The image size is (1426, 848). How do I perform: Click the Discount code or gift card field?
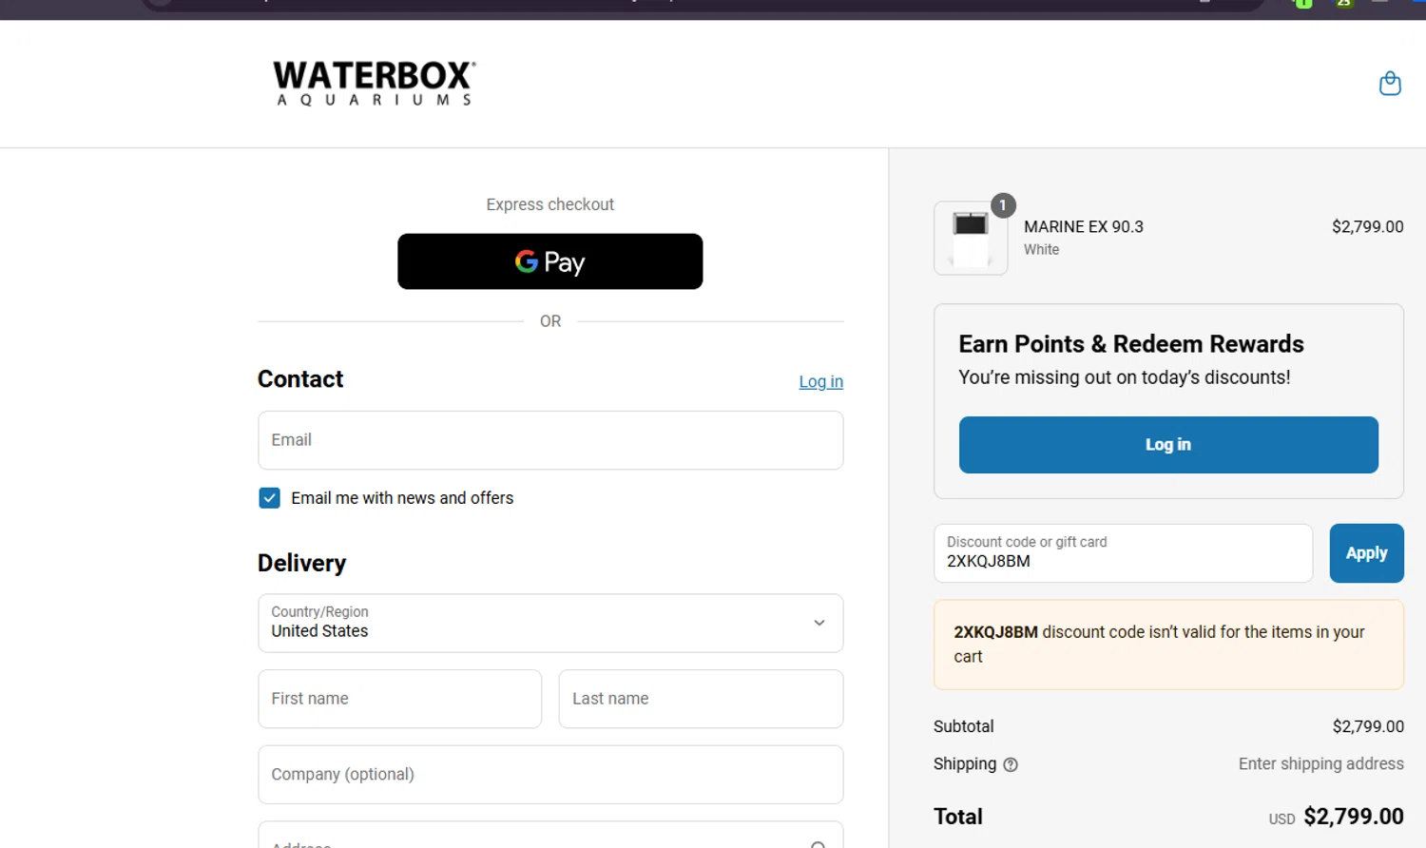click(x=1123, y=553)
